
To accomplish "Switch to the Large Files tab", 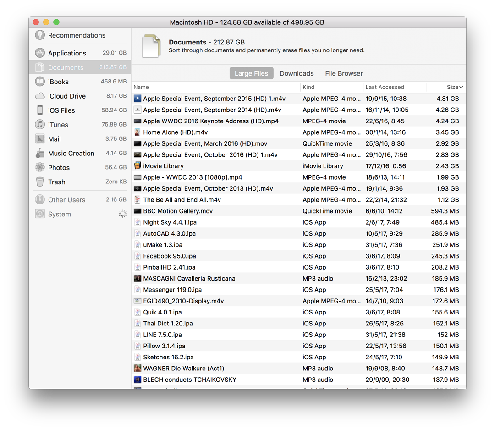I will coord(251,73).
